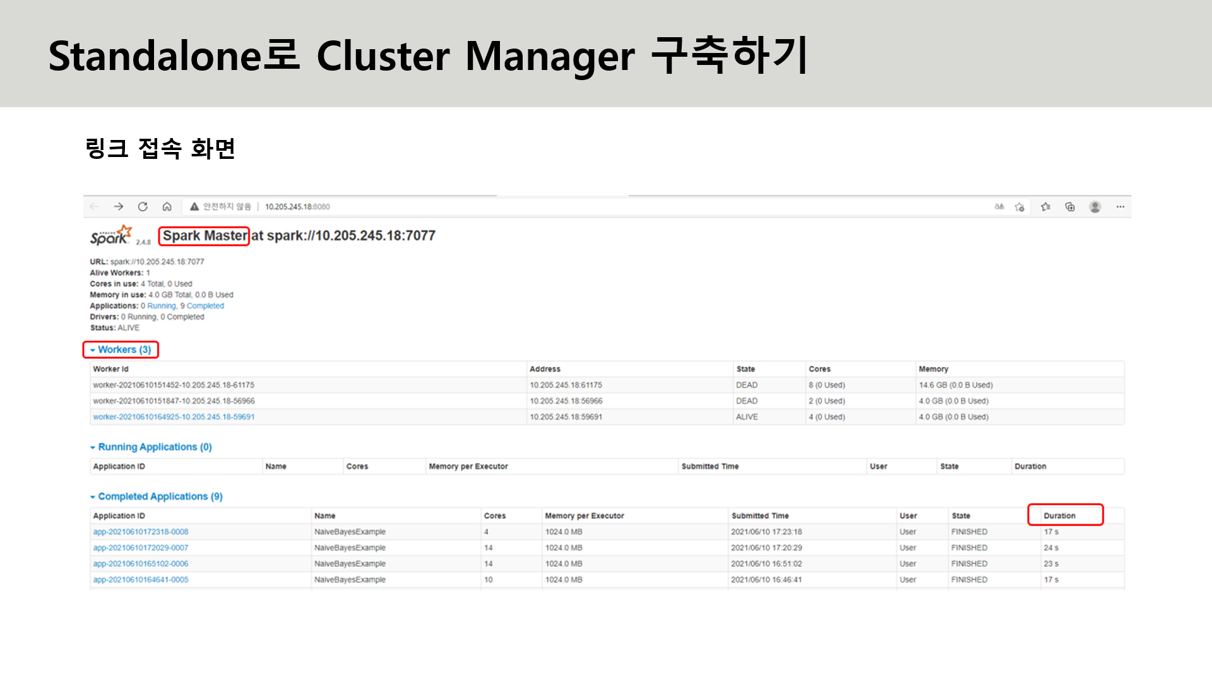Click the Completed applications summary link

pyautogui.click(x=205, y=306)
